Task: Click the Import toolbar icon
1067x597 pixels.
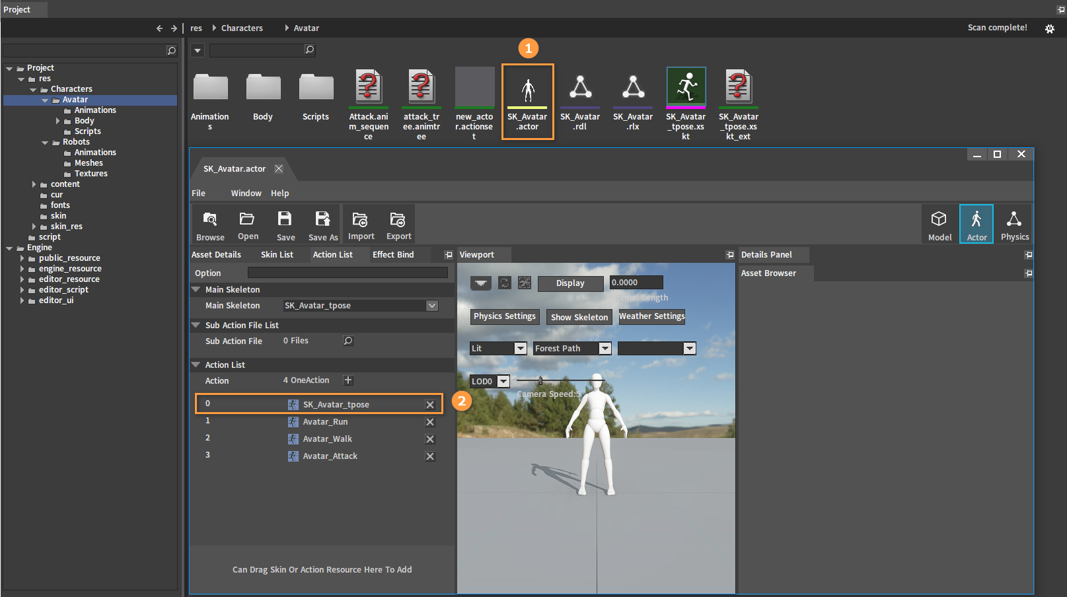Action: [x=361, y=225]
